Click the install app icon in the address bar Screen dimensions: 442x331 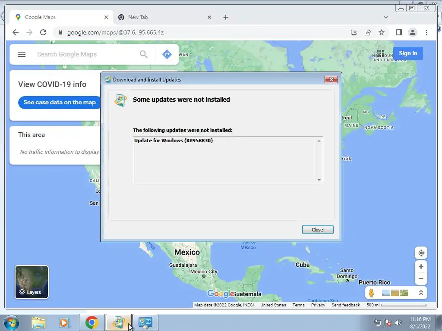click(354, 32)
